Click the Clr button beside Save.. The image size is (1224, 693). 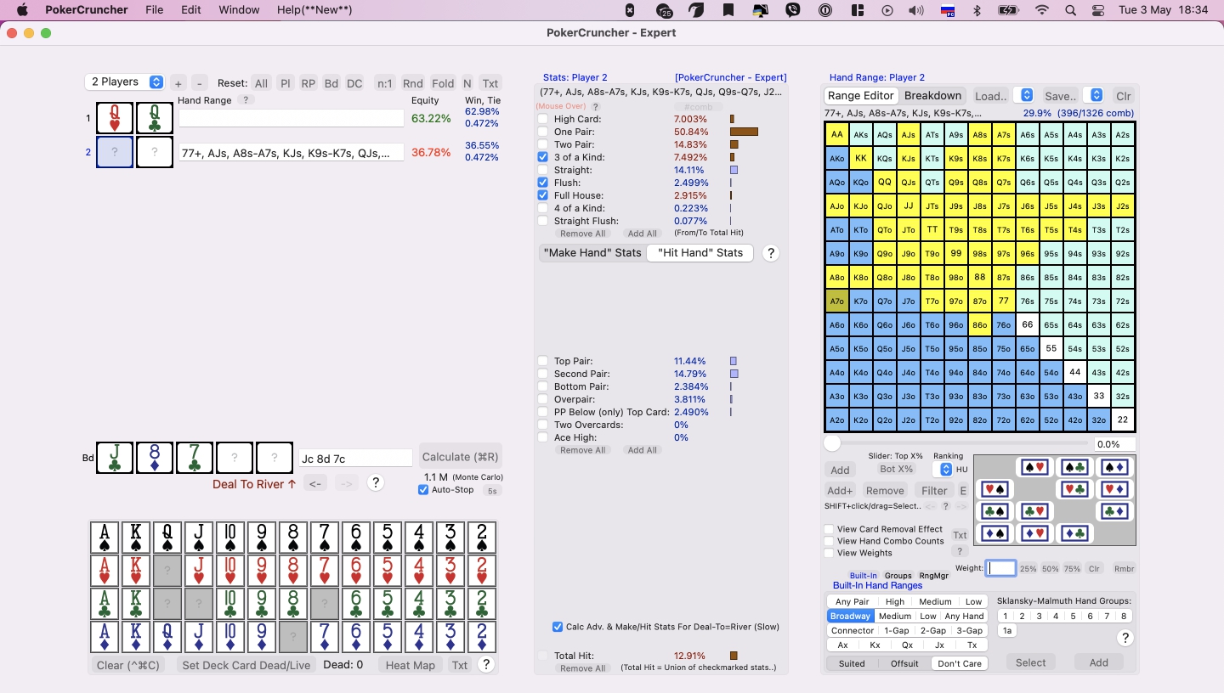1124,96
